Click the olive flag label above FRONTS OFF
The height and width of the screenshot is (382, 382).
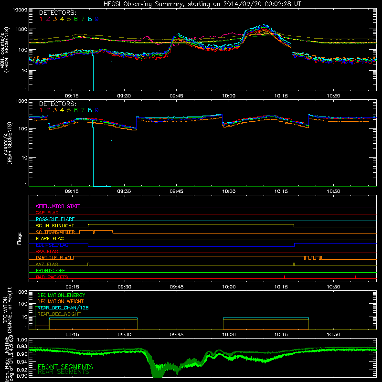pyautogui.click(x=47, y=264)
